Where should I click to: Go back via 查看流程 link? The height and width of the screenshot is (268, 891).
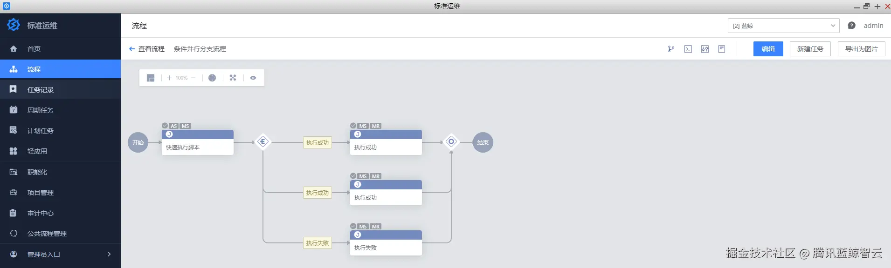click(x=147, y=49)
